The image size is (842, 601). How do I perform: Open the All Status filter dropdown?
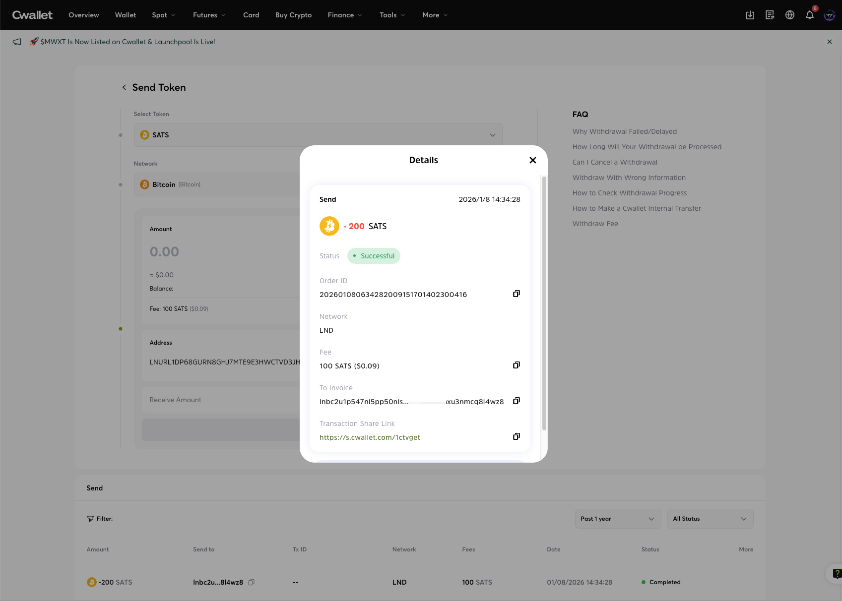click(x=710, y=519)
